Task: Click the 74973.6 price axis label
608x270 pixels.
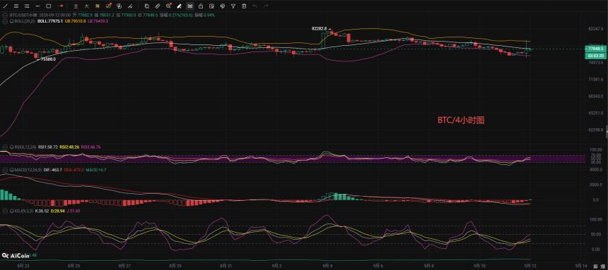Action: click(596, 62)
